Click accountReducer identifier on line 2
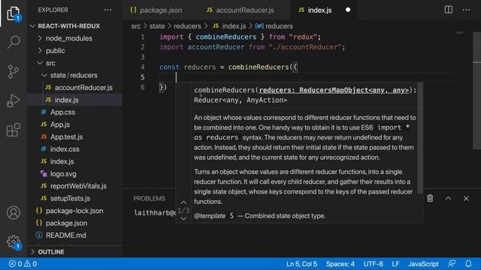This screenshot has width=481, height=270. pos(216,47)
